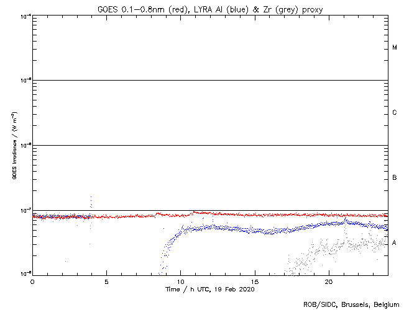Click the flare class B label
The image size is (404, 310).
pos(395,178)
